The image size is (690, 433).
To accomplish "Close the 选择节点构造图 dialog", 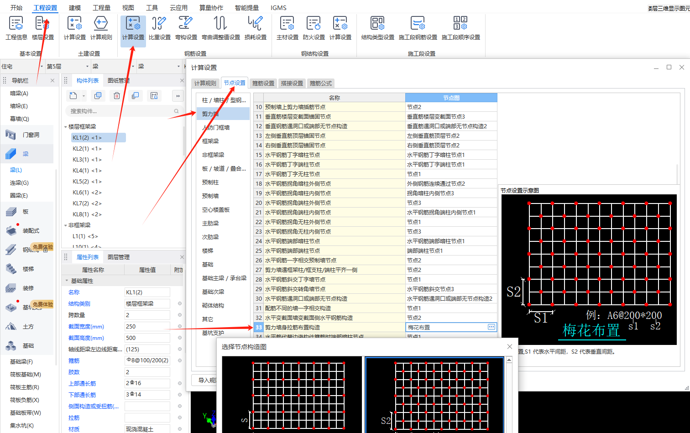I will pos(510,347).
